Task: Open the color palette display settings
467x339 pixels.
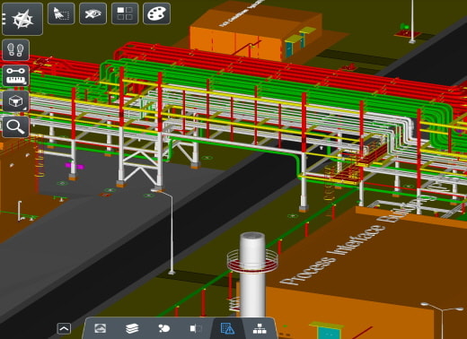Action: click(157, 13)
